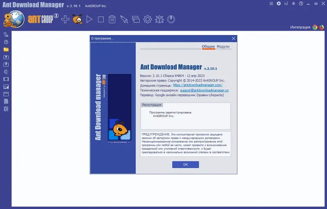The width and height of the screenshot is (327, 209).
Task: Click the plus icon to add a download
Action: [x=65, y=19]
